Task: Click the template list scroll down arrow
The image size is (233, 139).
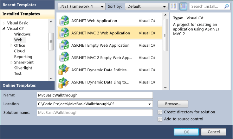Action: 166,87
